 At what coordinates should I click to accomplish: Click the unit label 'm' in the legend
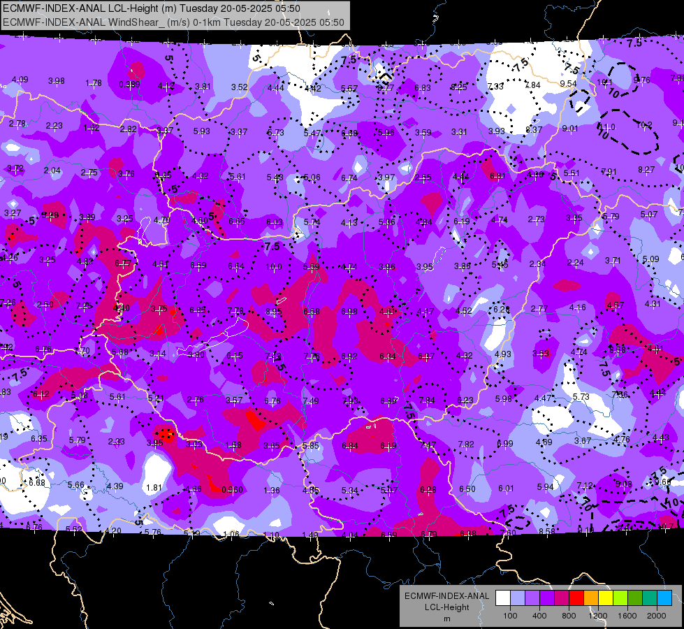(x=446, y=619)
